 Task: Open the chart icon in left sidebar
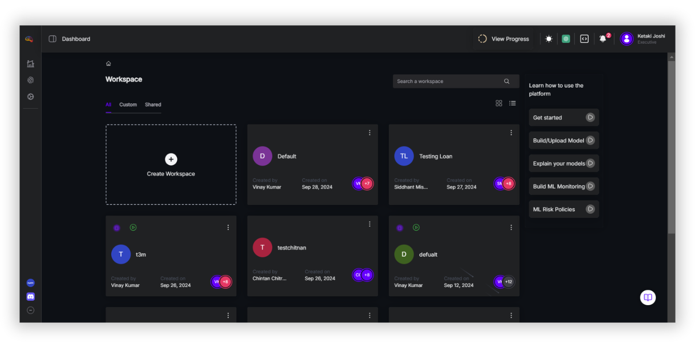point(30,64)
